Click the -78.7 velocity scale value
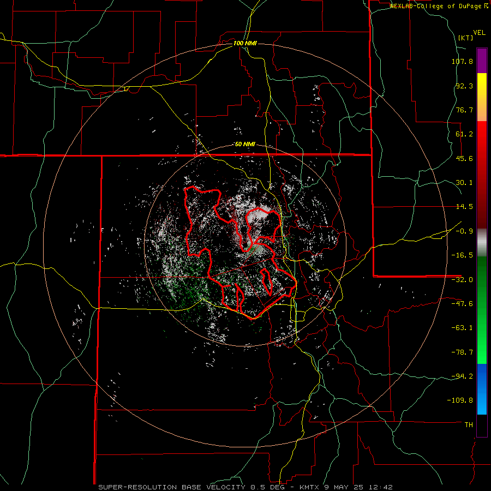491x491 pixels. pyautogui.click(x=462, y=352)
